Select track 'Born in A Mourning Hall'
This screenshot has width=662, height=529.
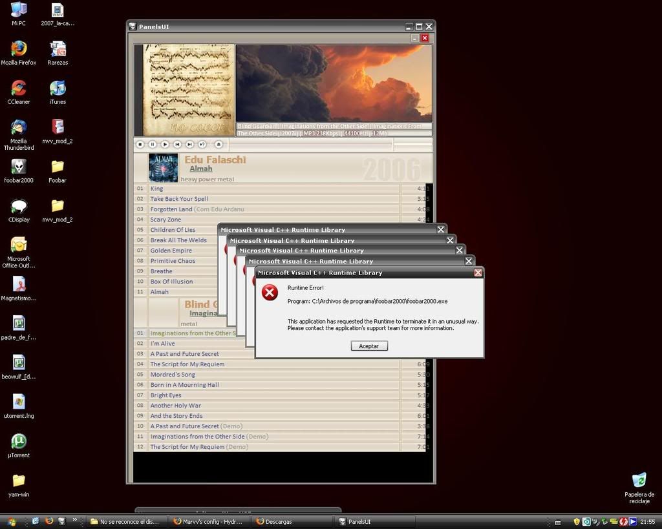tap(282, 385)
